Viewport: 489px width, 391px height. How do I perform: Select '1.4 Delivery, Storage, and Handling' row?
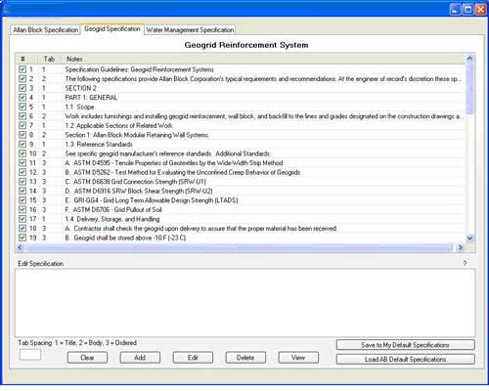pyautogui.click(x=112, y=219)
